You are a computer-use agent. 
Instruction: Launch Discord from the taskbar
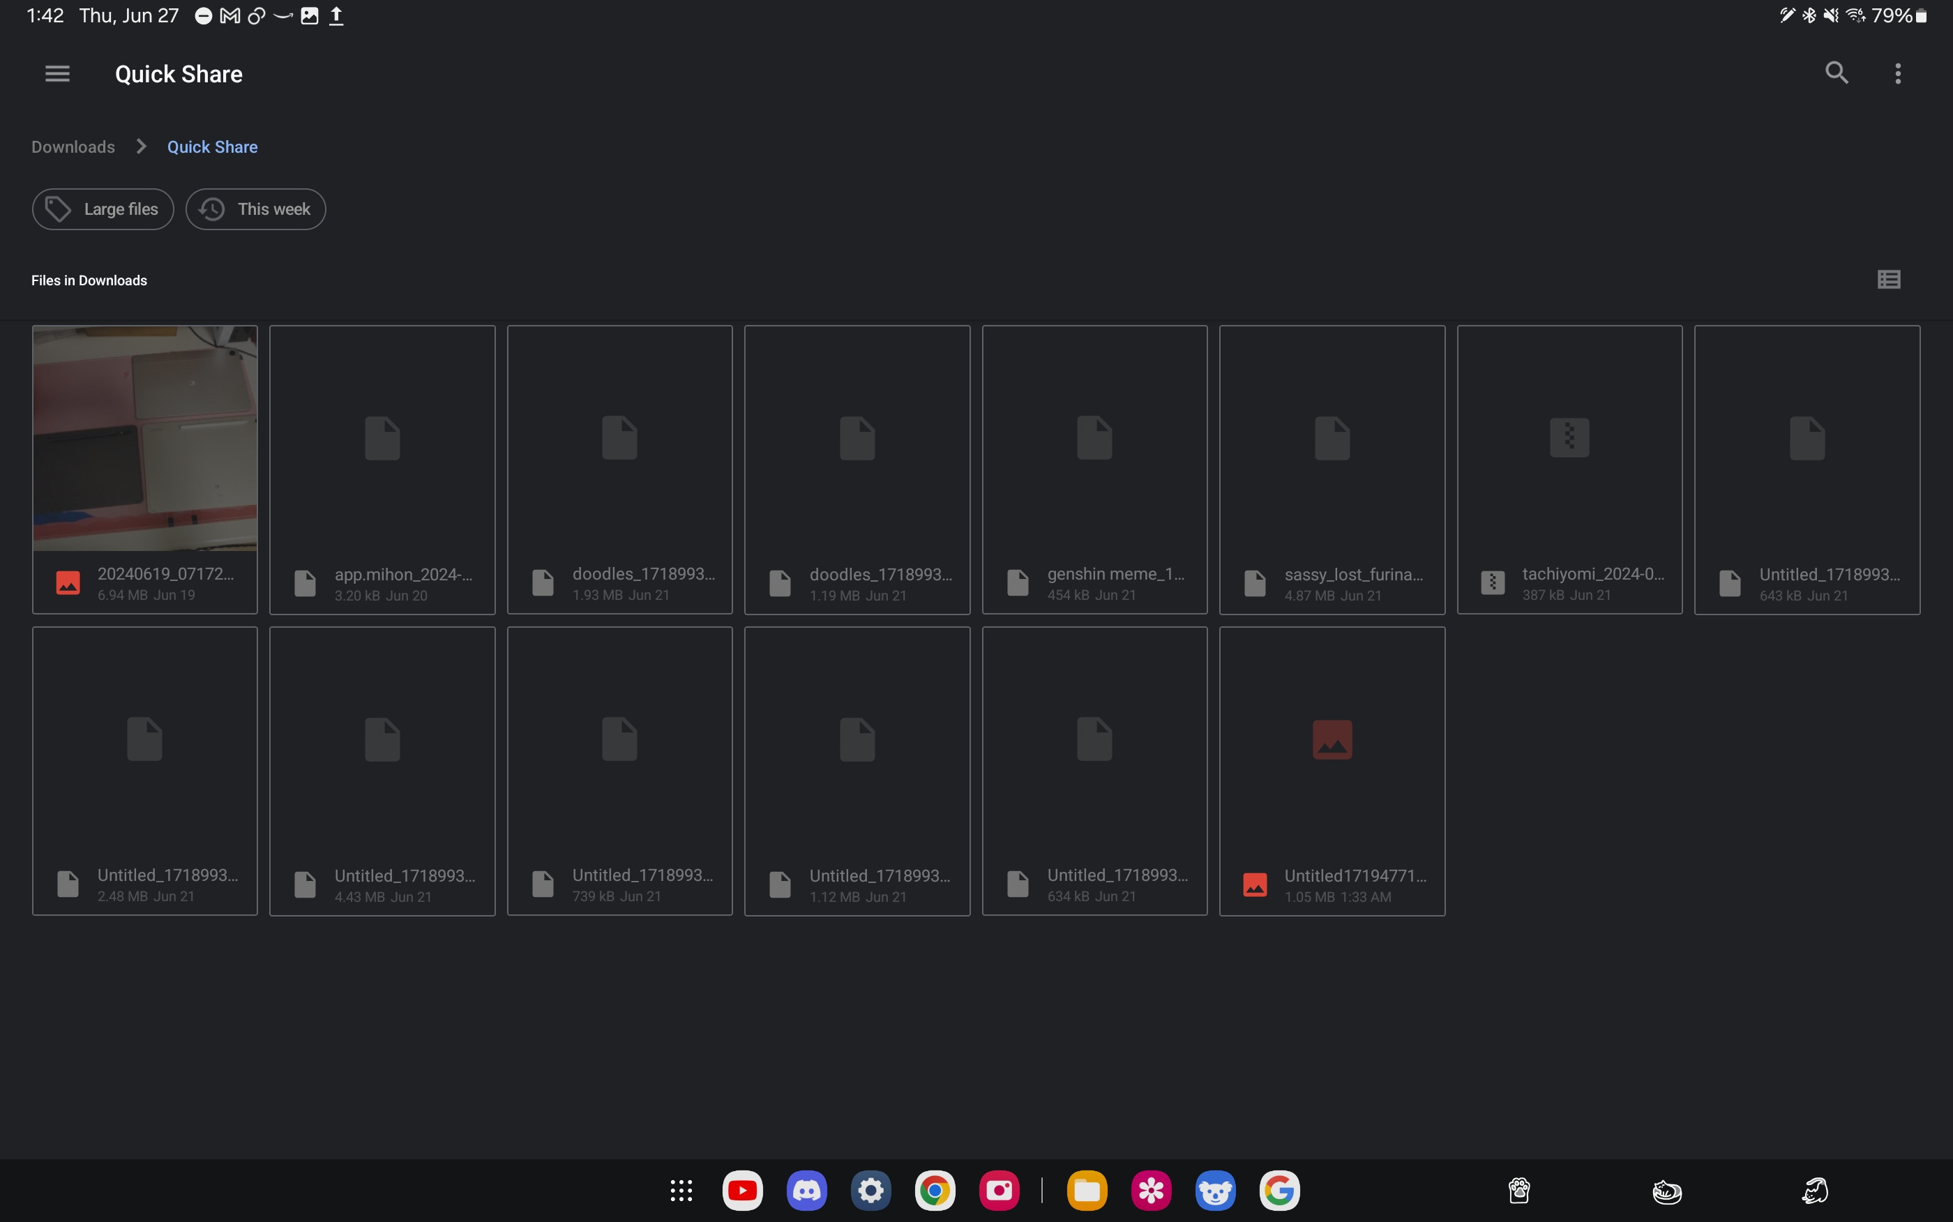tap(806, 1190)
